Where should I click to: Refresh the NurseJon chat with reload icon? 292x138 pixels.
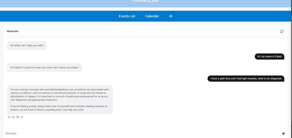pos(282,31)
